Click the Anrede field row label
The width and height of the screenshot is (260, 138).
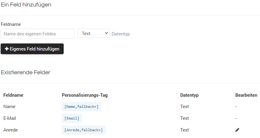10,130
